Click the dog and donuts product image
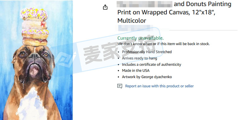The width and height of the screenshot is (238, 120). 36,60
